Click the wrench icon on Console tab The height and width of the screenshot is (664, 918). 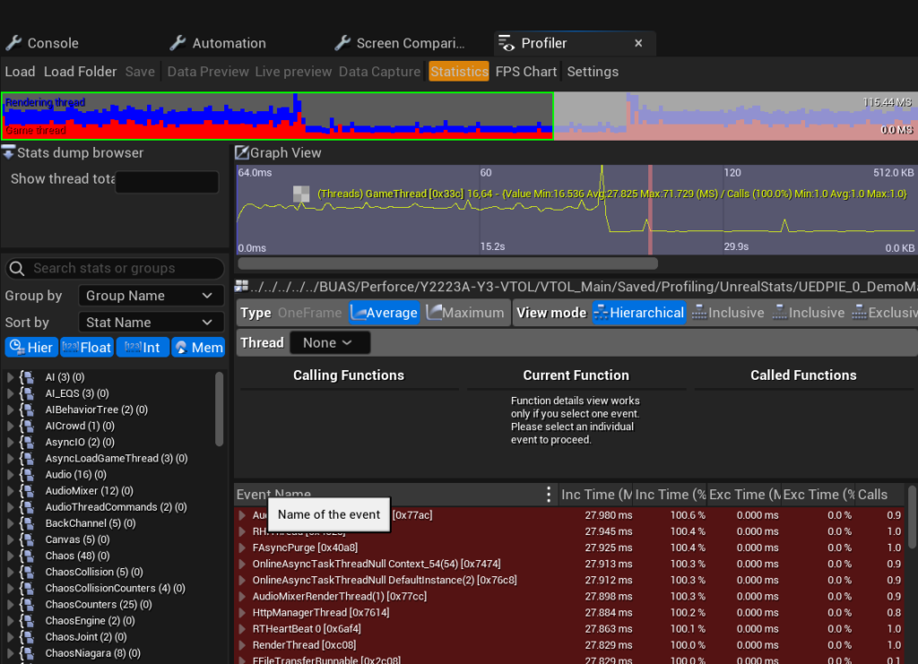13,43
